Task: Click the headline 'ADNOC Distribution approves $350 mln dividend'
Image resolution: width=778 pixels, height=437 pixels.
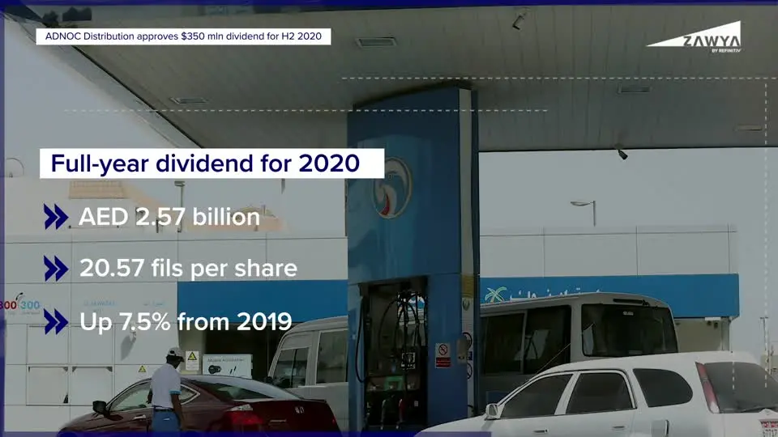Action: tap(184, 36)
